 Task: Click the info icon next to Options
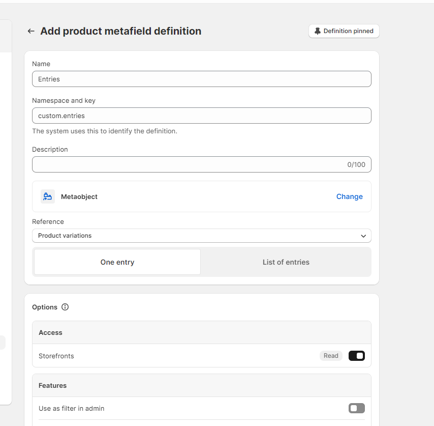point(65,307)
